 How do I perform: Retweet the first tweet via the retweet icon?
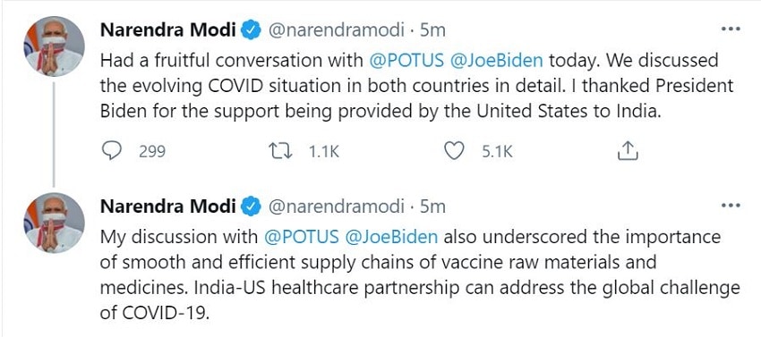(x=281, y=151)
